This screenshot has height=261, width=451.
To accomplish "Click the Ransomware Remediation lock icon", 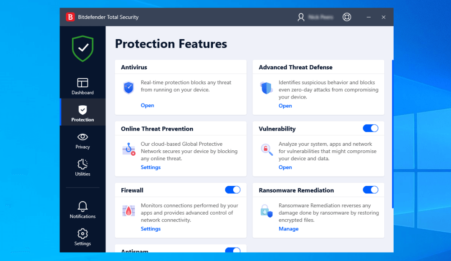I will click(x=267, y=211).
